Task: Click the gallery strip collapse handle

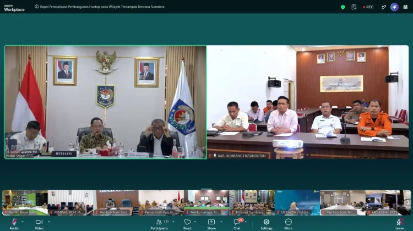Action: click(206, 189)
